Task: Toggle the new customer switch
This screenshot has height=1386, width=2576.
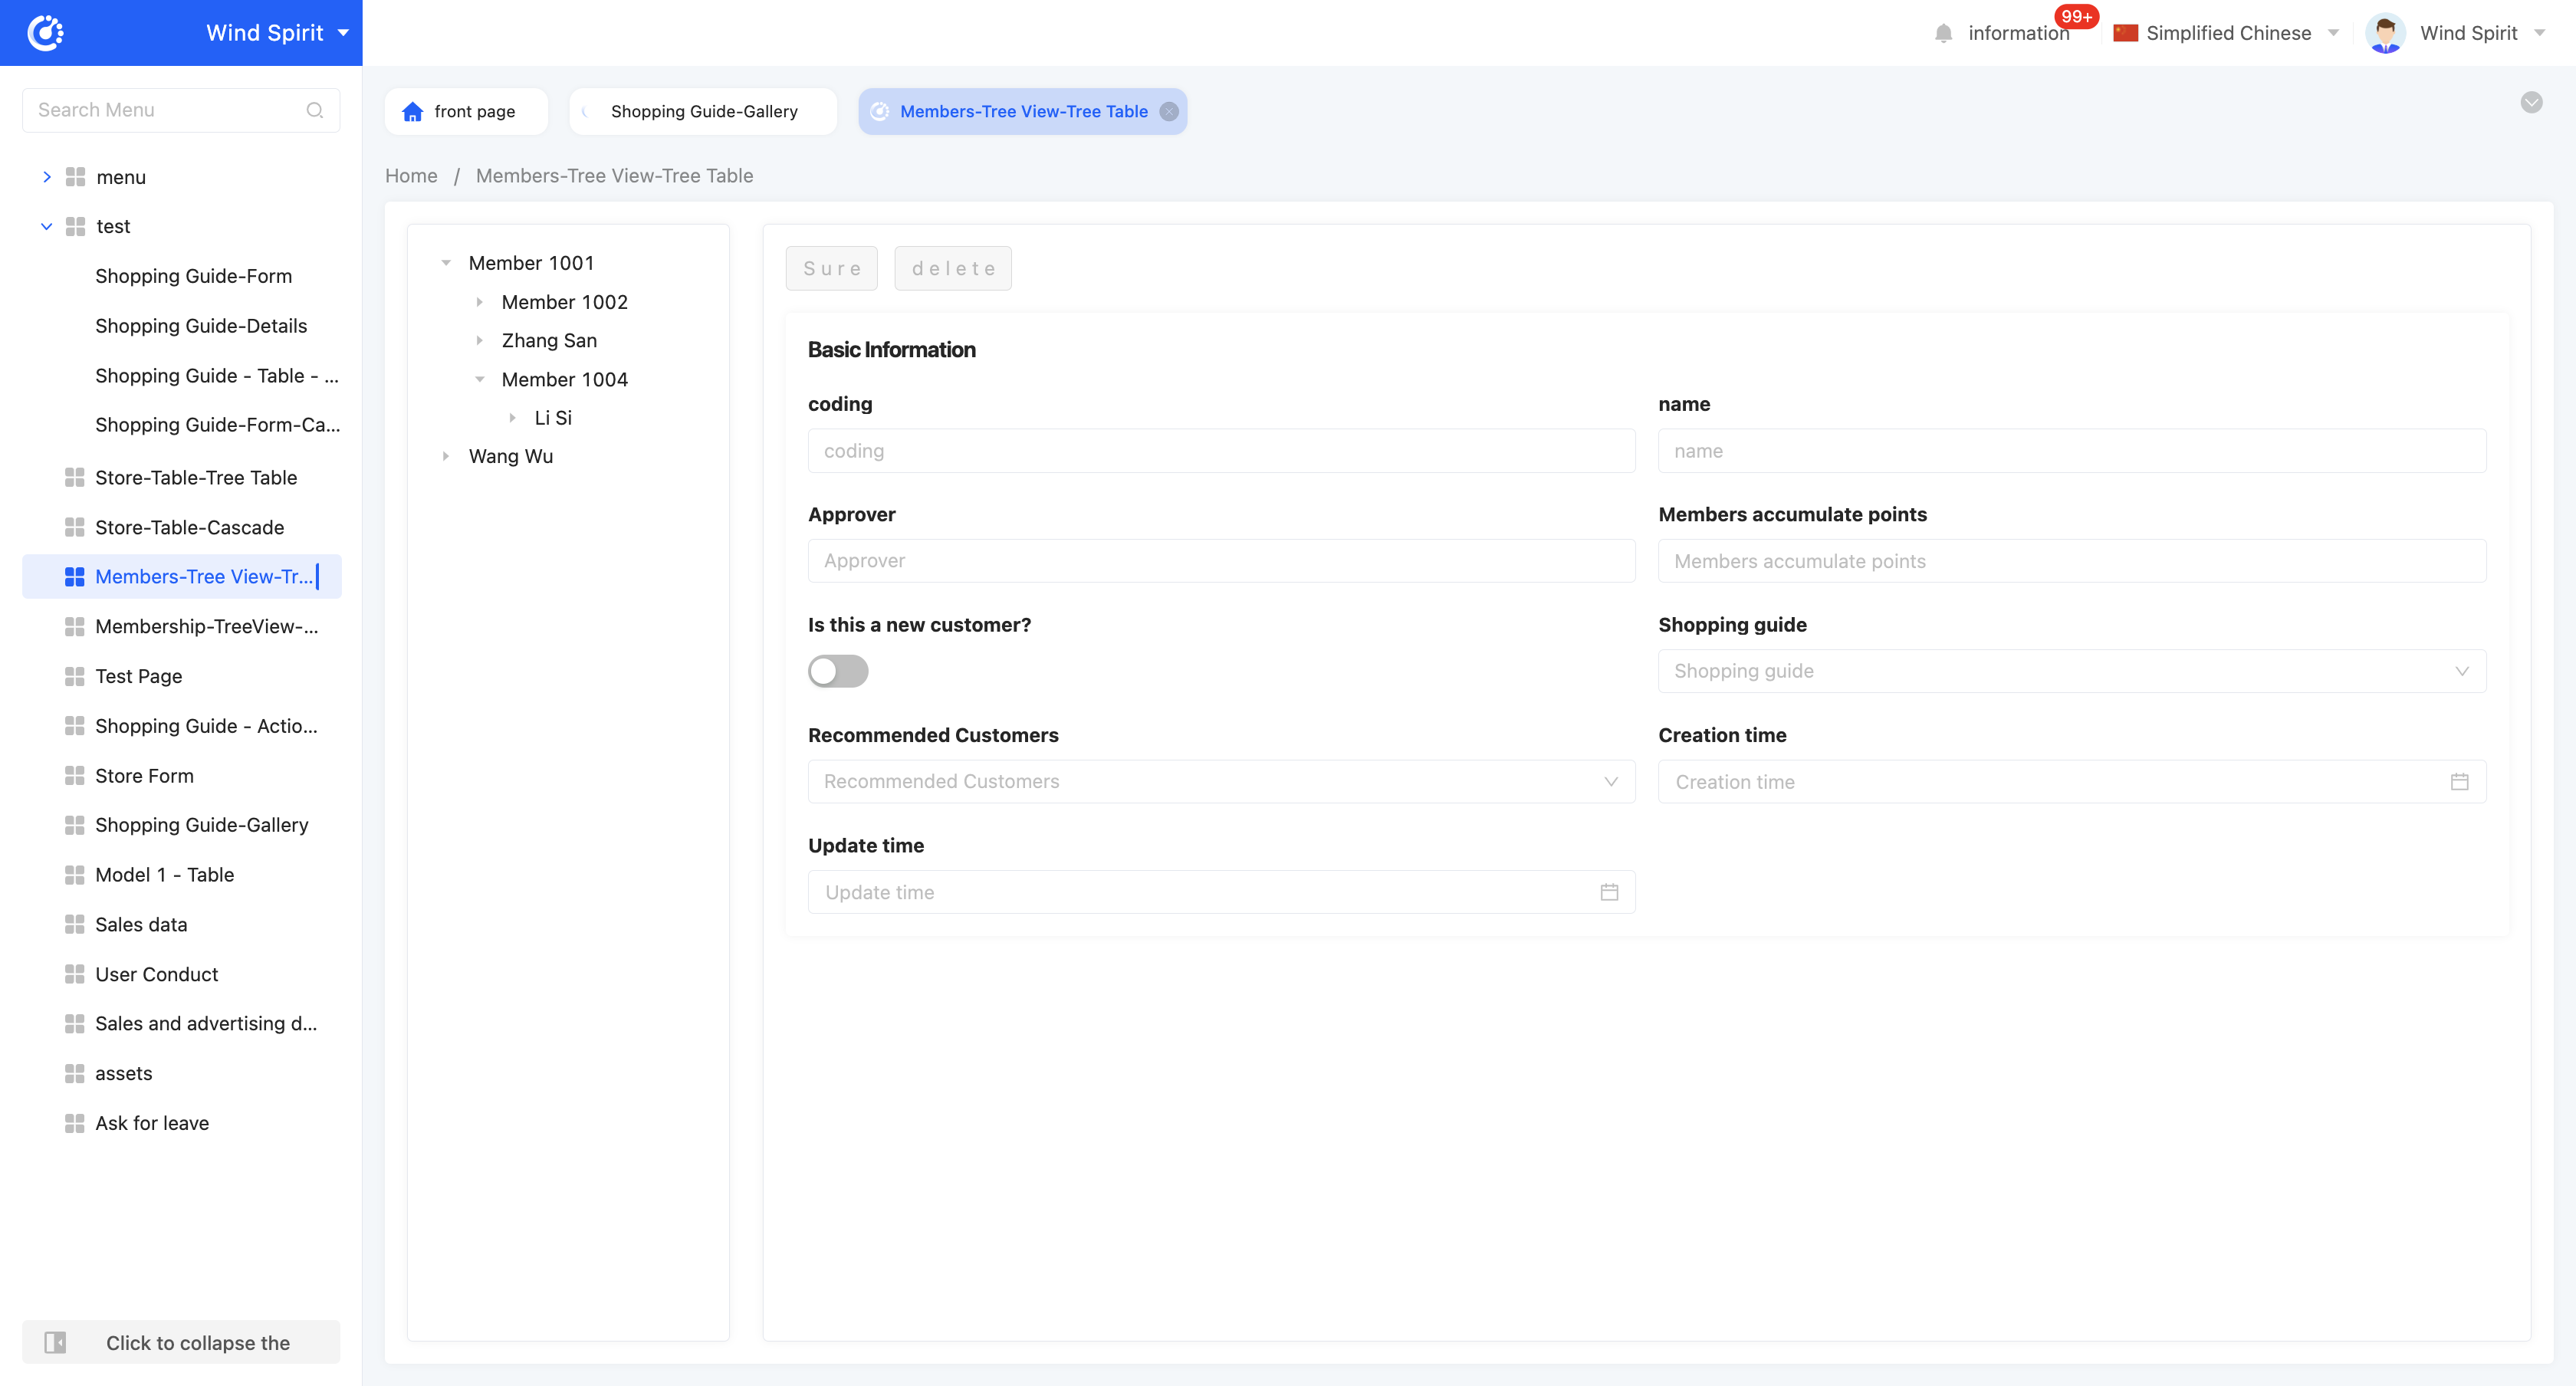Action: 838,671
